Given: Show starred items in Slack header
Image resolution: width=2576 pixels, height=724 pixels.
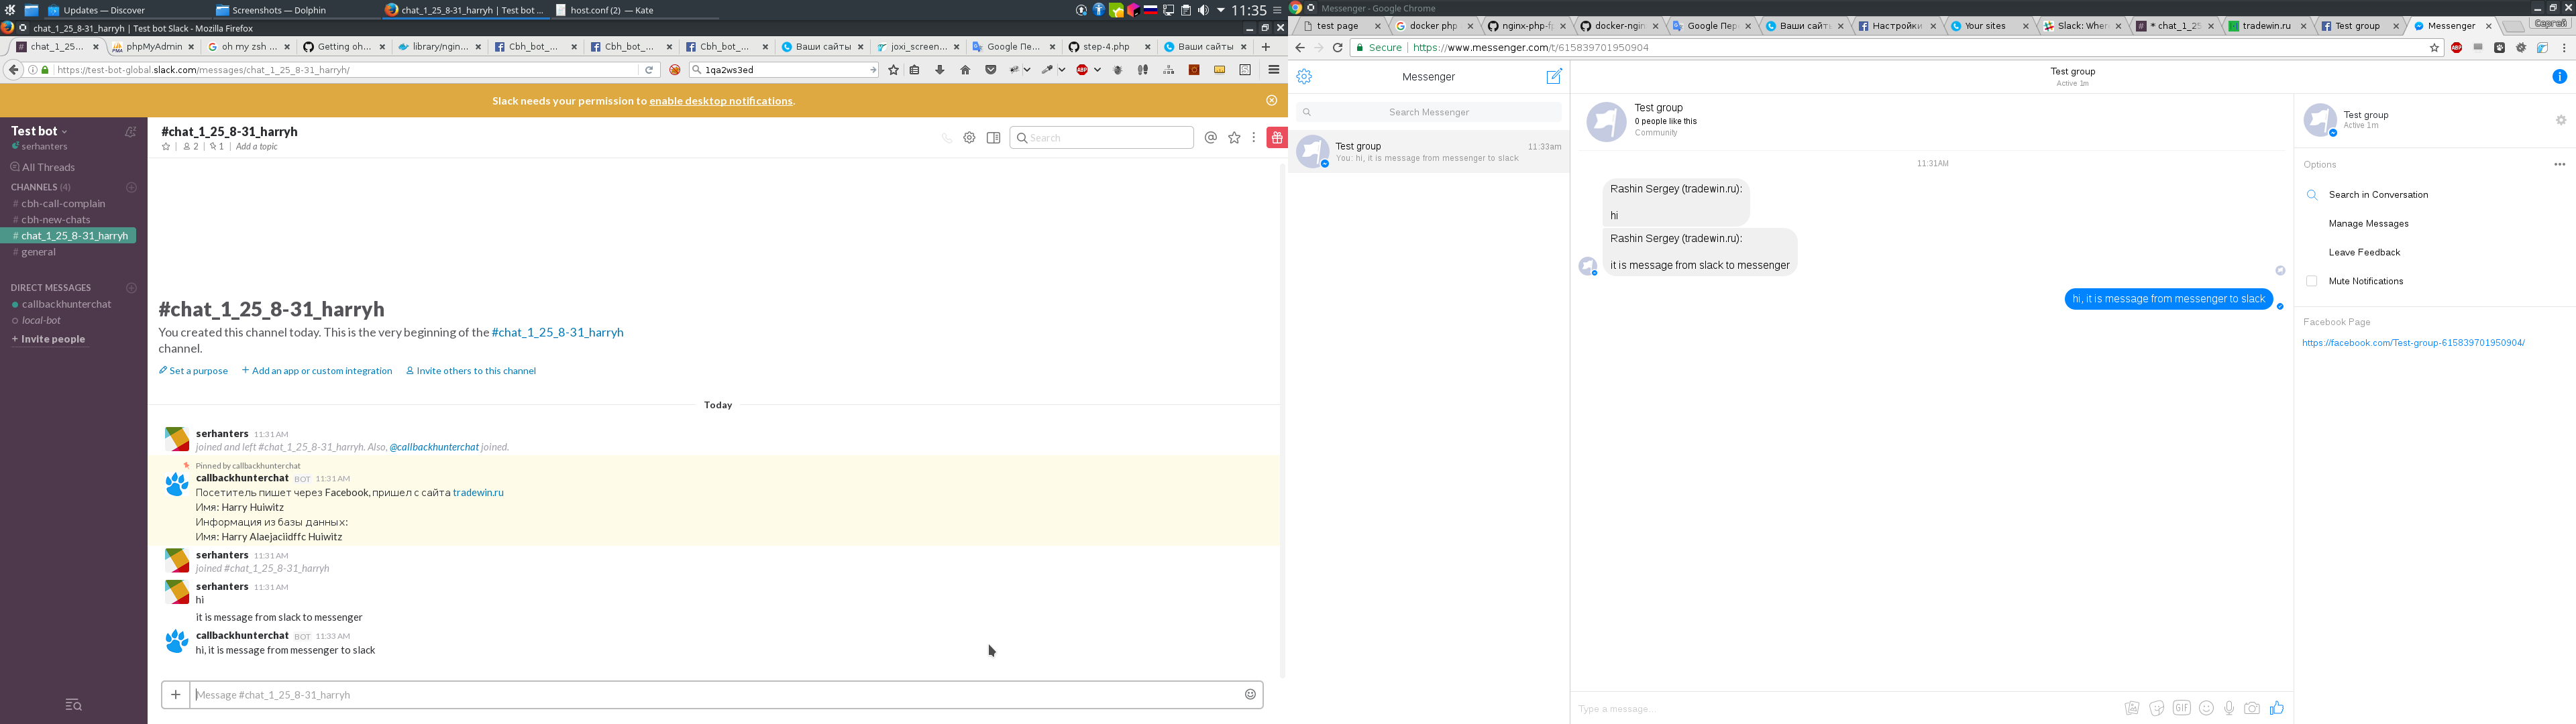Looking at the screenshot, I should point(1234,138).
